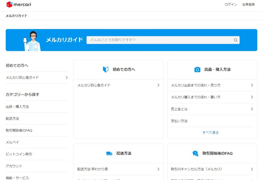Viewport: 263px width, 180px height.
Task: Click the 出品・購入方法 card heading
Action: [x=217, y=69]
